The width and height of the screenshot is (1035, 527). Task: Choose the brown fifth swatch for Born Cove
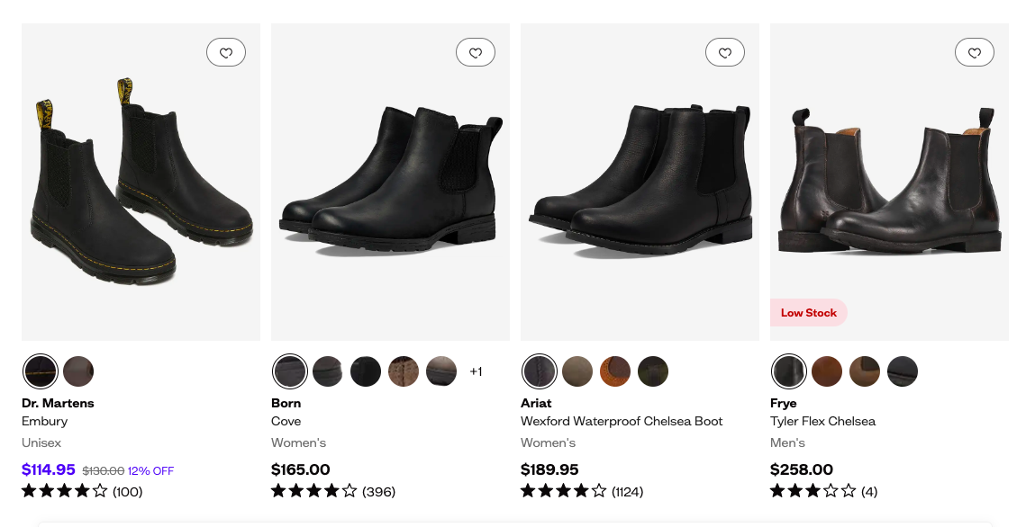coord(441,371)
